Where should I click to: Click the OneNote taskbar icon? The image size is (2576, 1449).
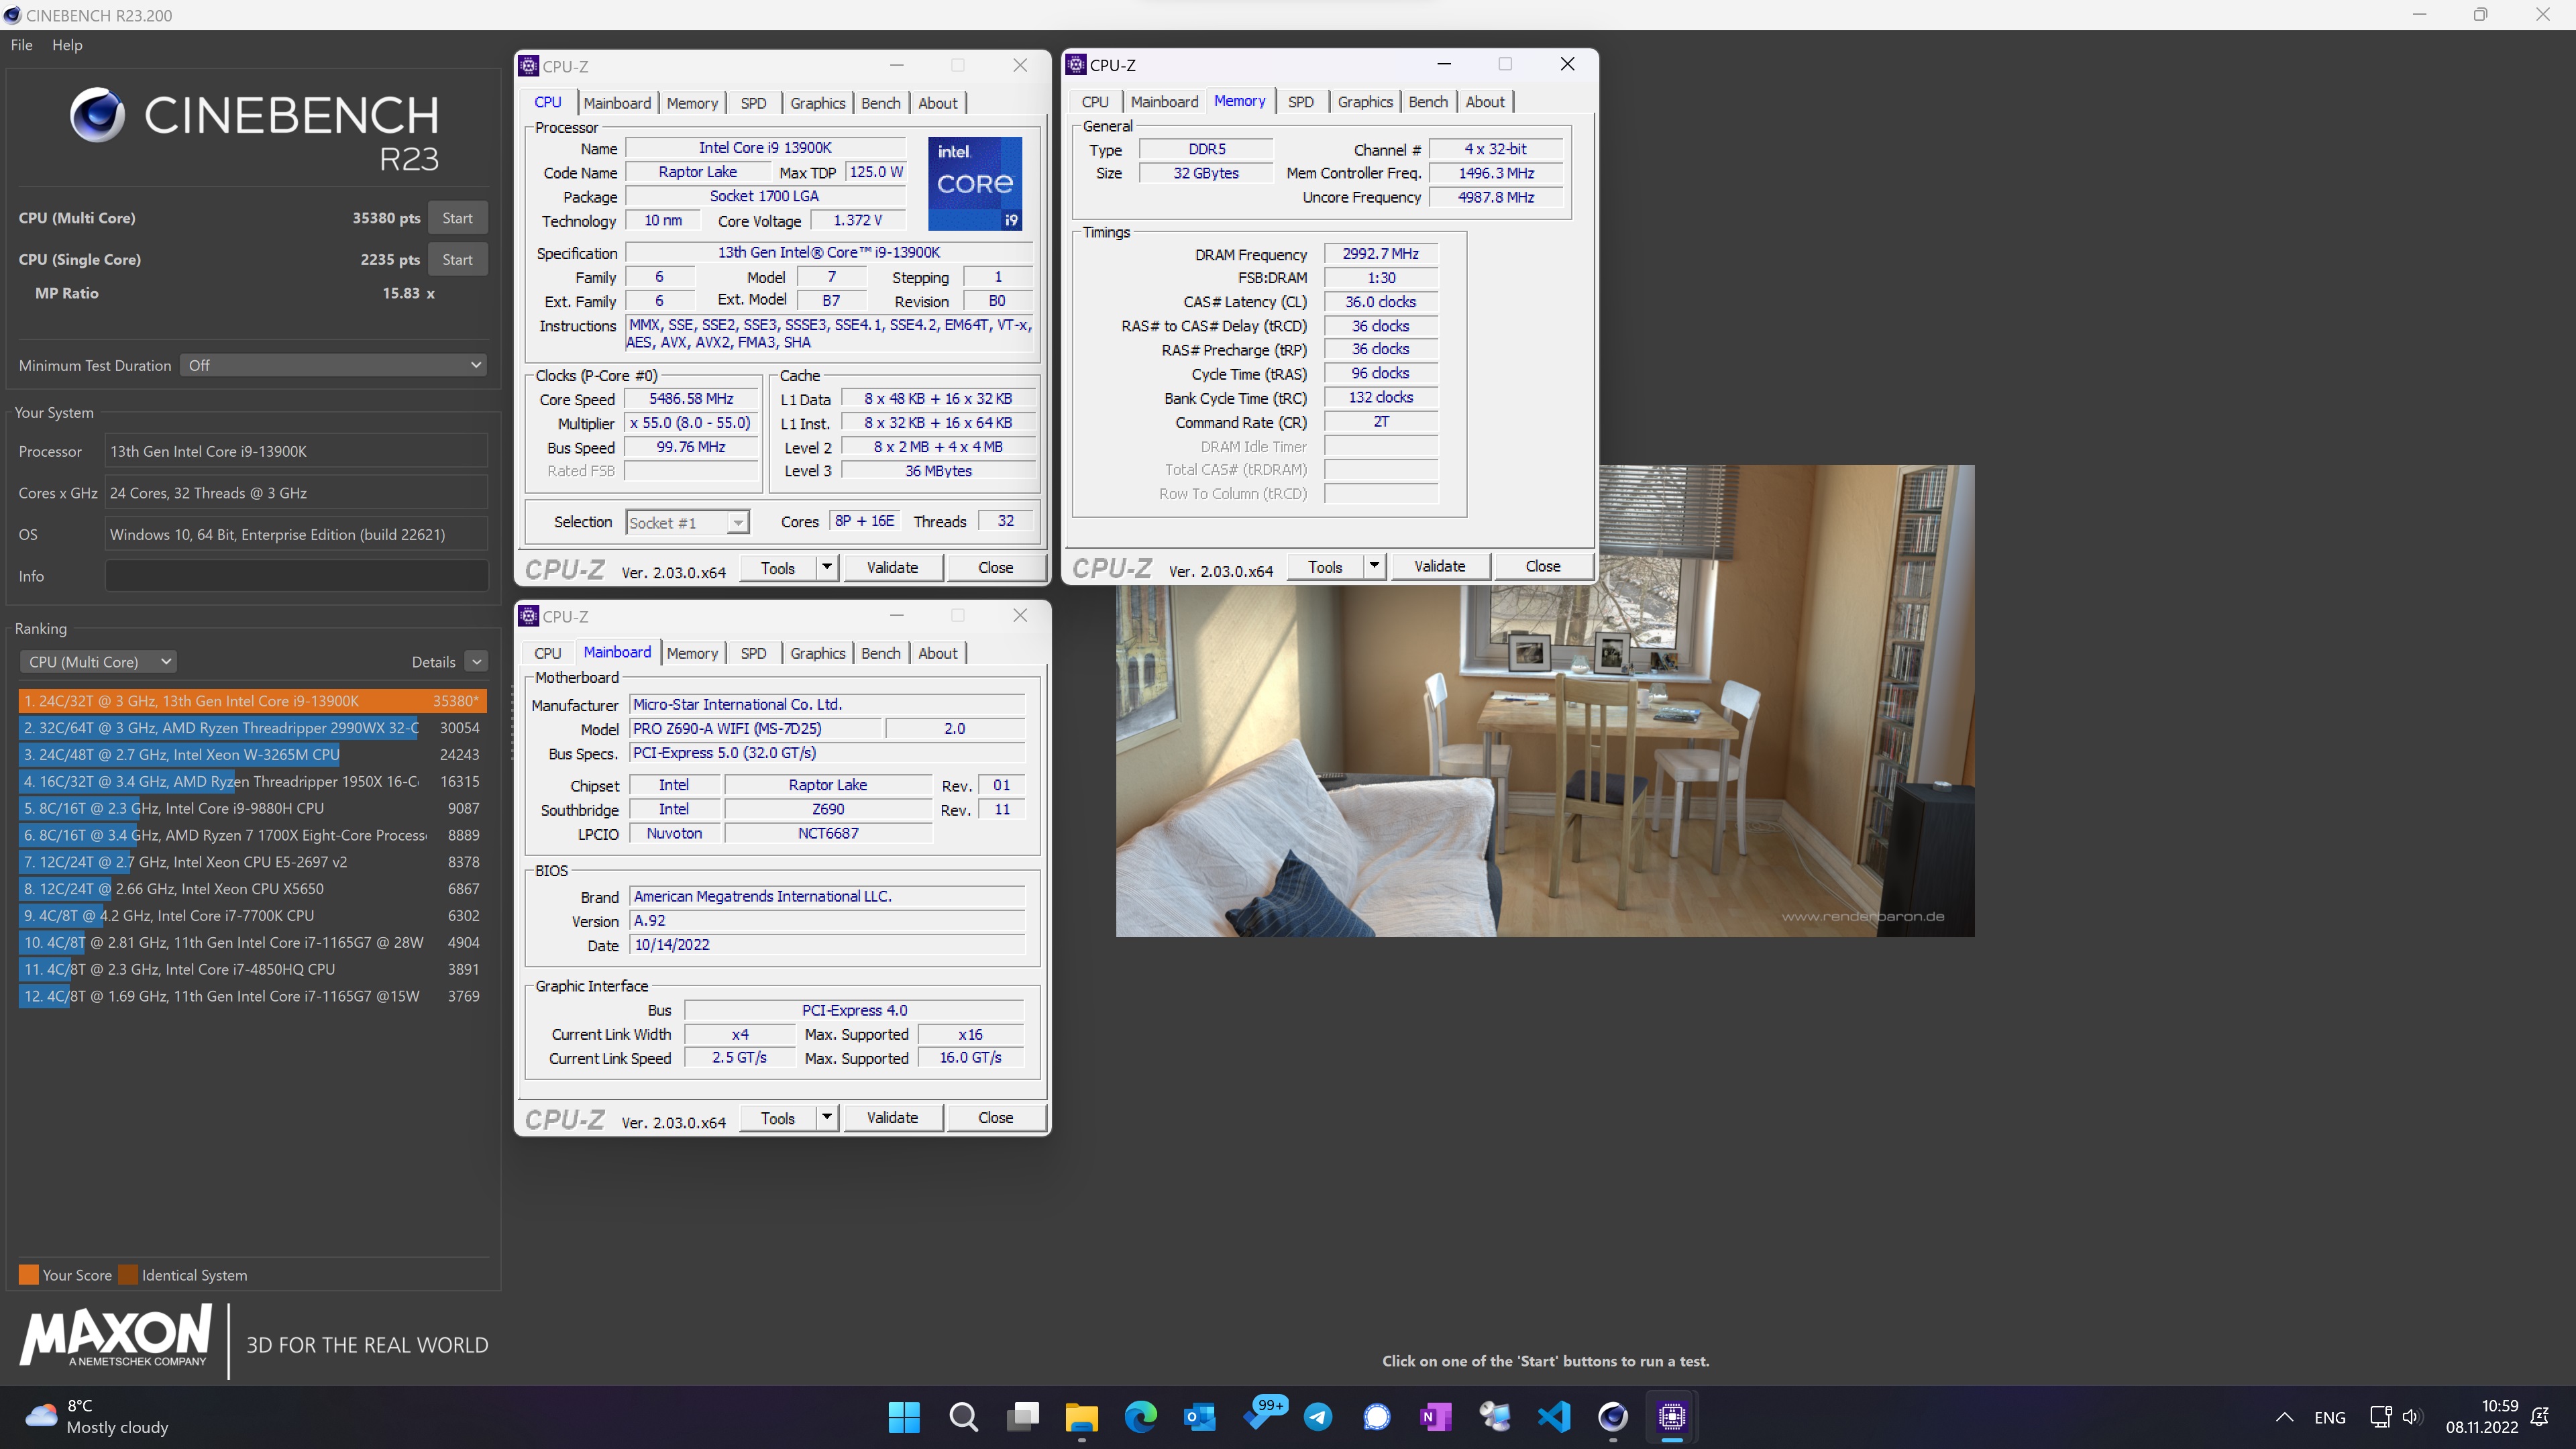coord(1435,1416)
